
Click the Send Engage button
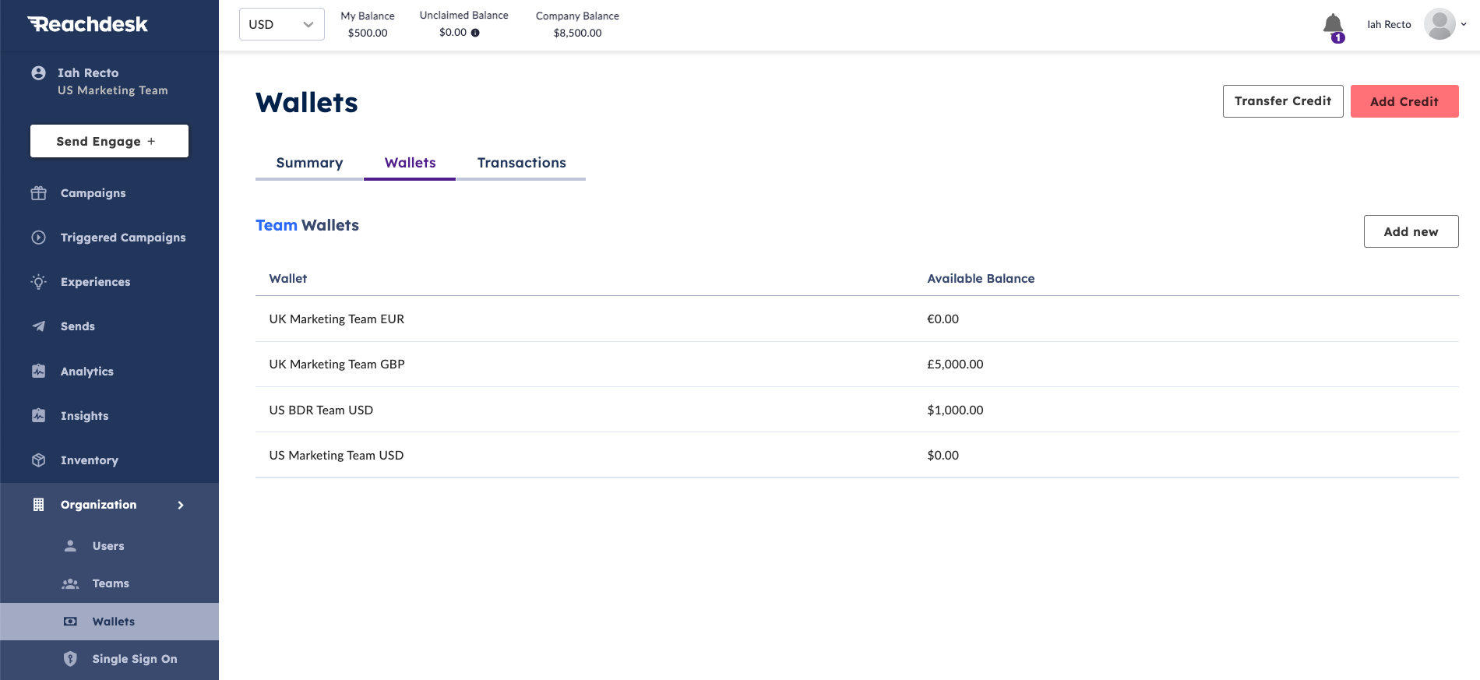pos(109,141)
